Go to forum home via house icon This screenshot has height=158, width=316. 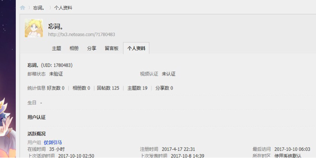point(22,8)
